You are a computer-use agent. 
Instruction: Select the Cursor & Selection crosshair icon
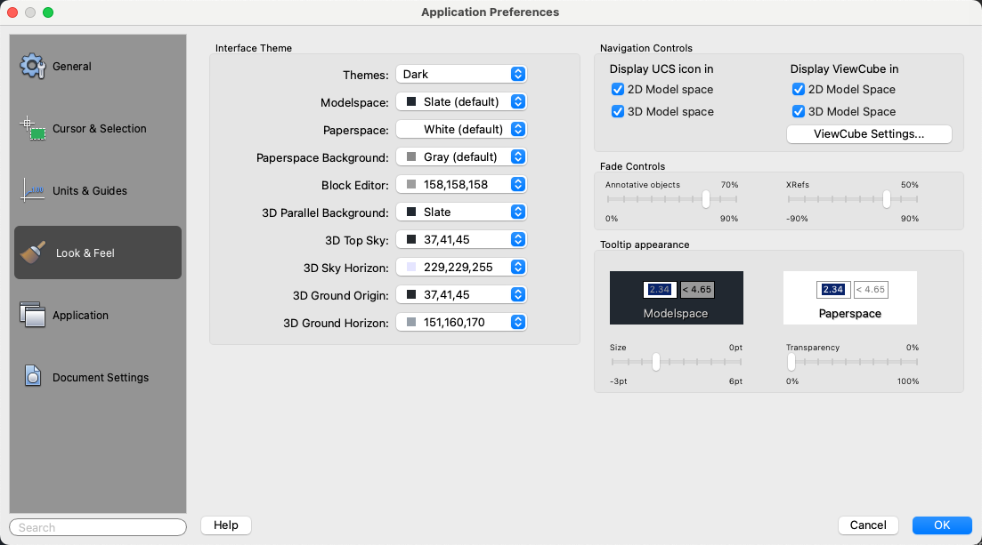33,129
